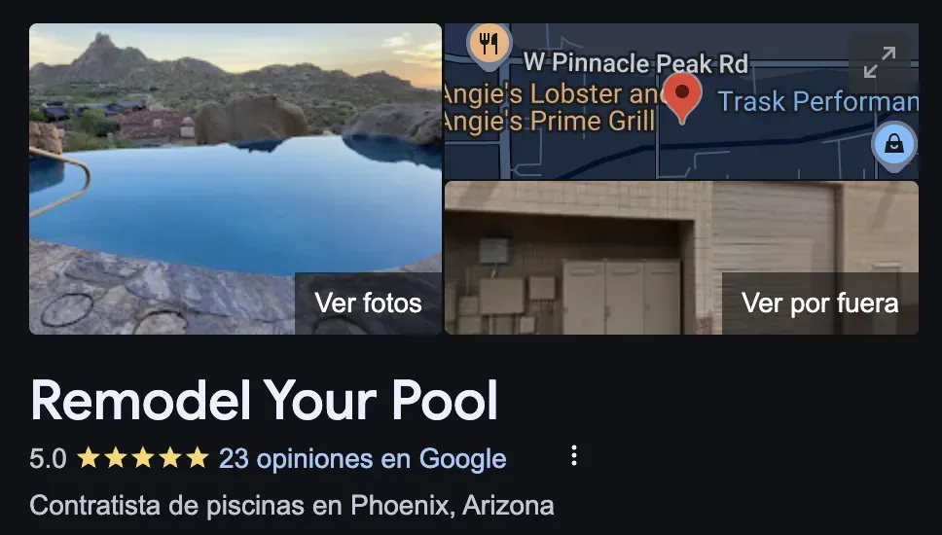This screenshot has width=942, height=535.
Task: Open the building exterior street view image
Action: (x=681, y=258)
